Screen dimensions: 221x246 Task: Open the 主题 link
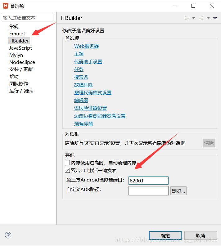[79, 54]
